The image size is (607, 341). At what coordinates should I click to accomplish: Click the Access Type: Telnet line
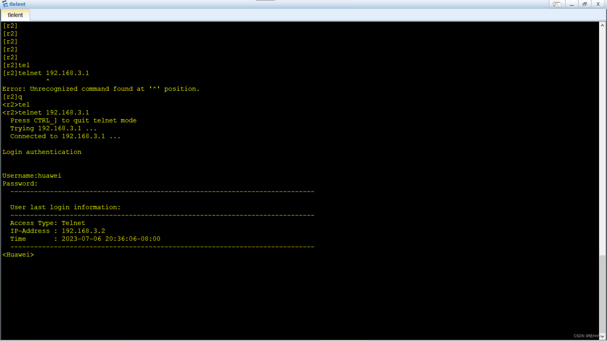point(47,223)
